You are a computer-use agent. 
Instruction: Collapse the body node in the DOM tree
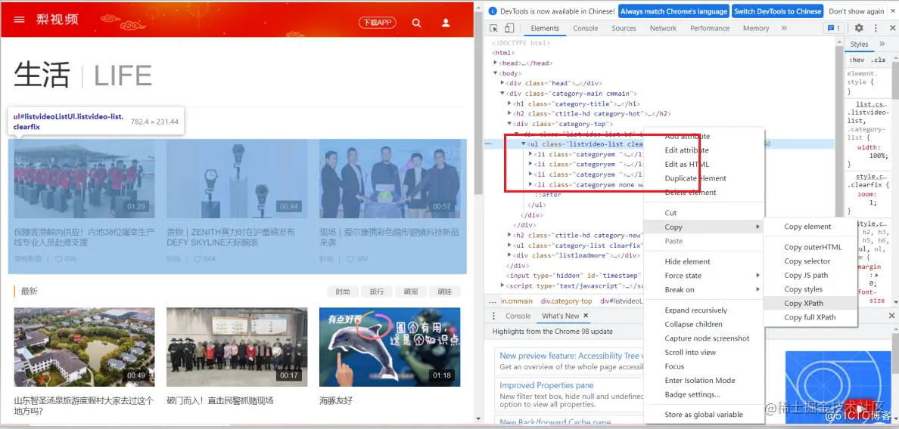tap(496, 73)
